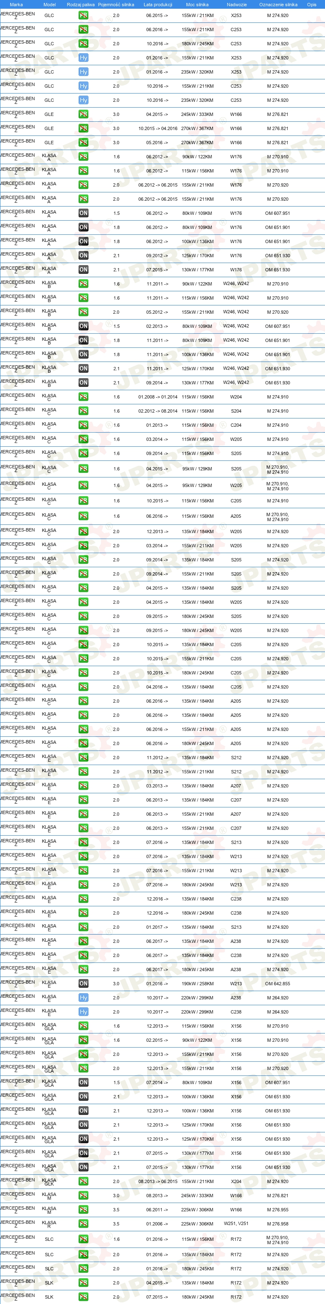Click the Oznaczenie silnika column header
Viewport: 325px width, 1304px height.
278,5
